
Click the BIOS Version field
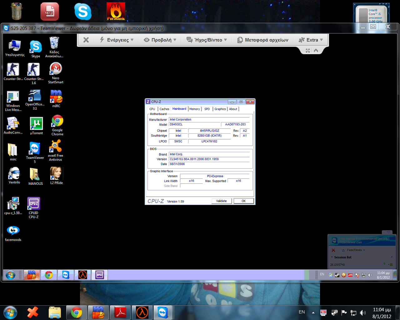tap(209, 159)
